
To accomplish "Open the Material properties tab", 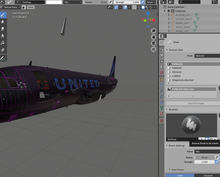I will click(x=162, y=114).
